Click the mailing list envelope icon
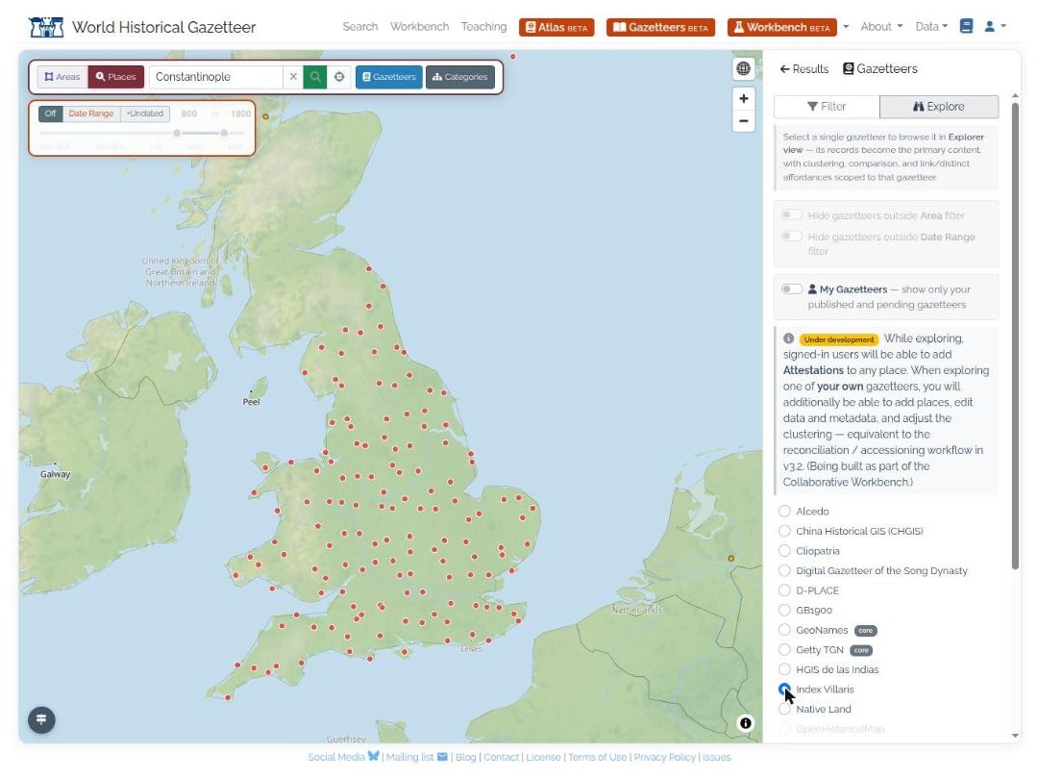 [x=442, y=757]
